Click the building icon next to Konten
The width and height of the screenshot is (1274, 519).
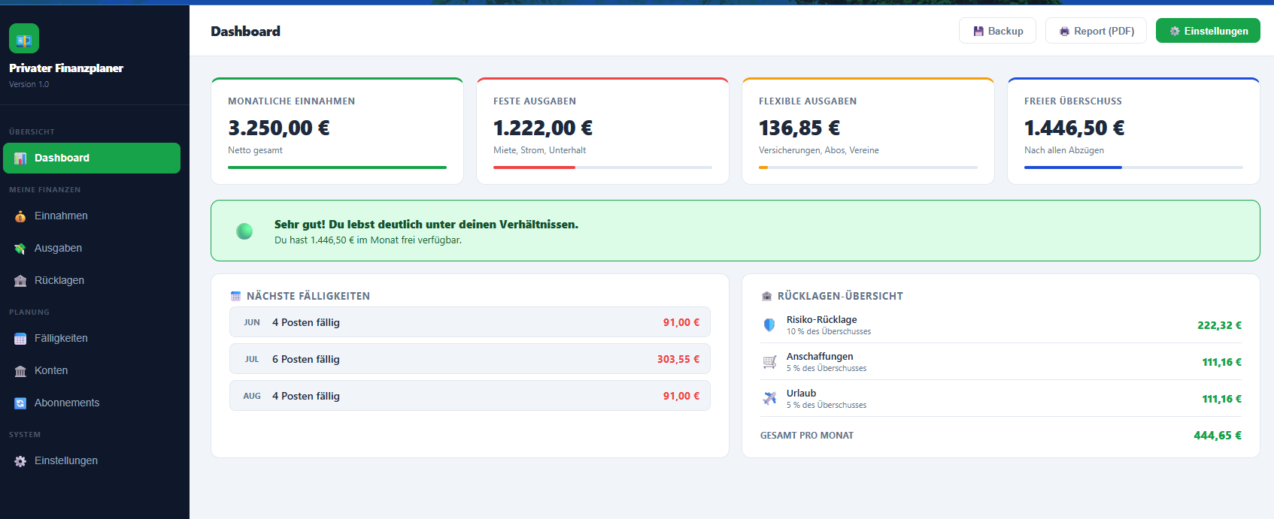20,371
